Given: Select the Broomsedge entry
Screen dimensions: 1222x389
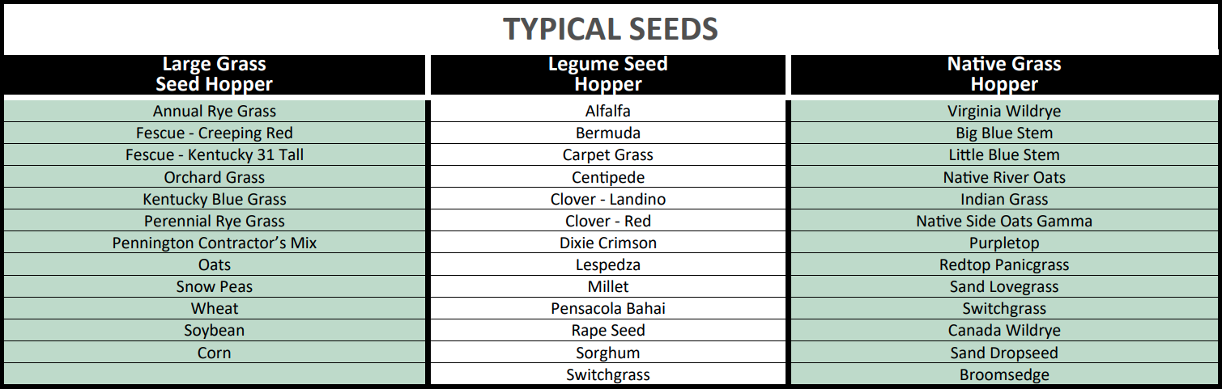Looking at the screenshot, I should pyautogui.click(x=1004, y=374).
